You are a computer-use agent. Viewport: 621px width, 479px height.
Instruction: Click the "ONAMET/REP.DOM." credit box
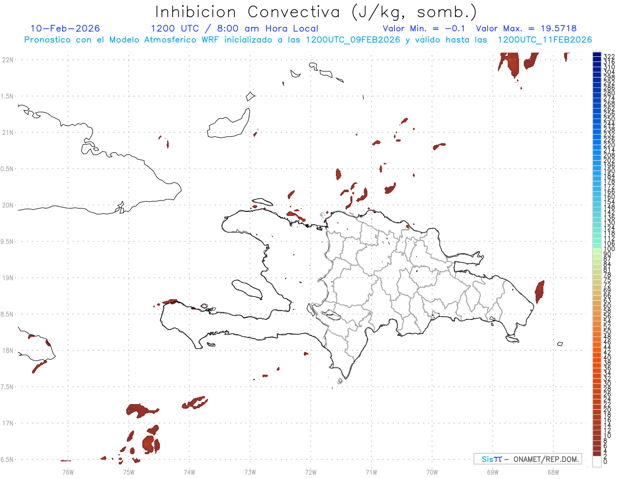[527, 459]
